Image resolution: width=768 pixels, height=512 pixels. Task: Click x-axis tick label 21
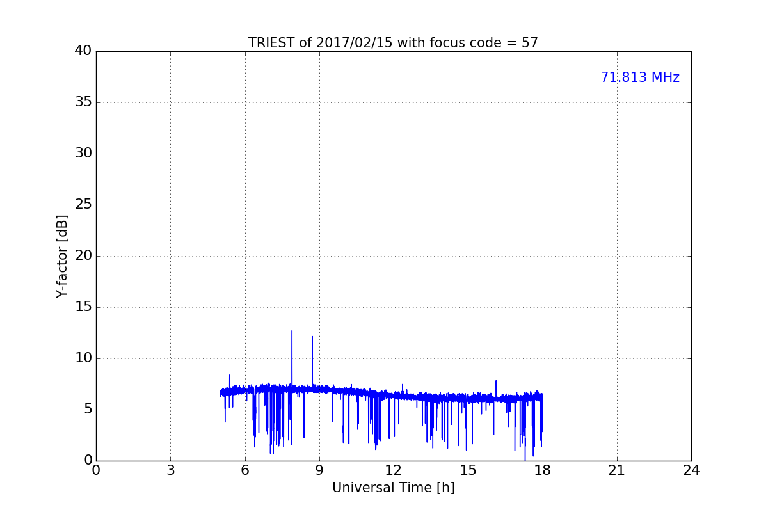tap(617, 470)
